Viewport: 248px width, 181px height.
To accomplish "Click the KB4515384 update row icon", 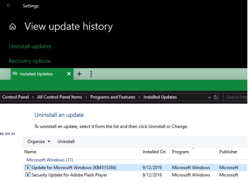I will tap(28, 167).
